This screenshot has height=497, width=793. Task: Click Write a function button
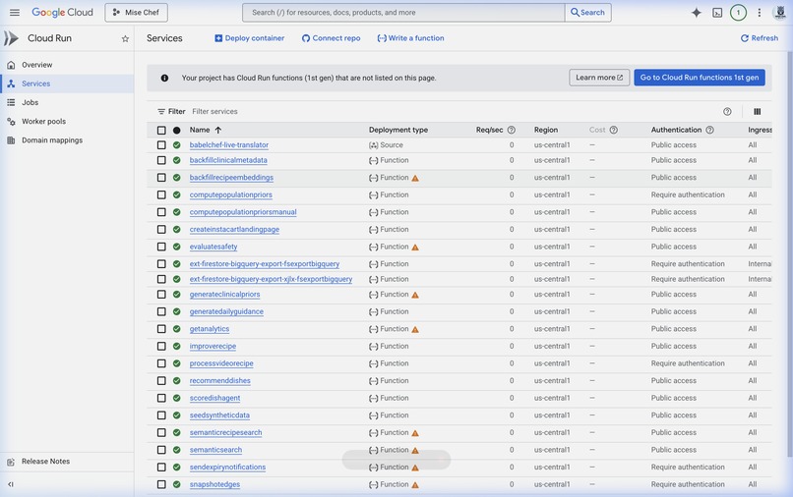pyautogui.click(x=410, y=38)
